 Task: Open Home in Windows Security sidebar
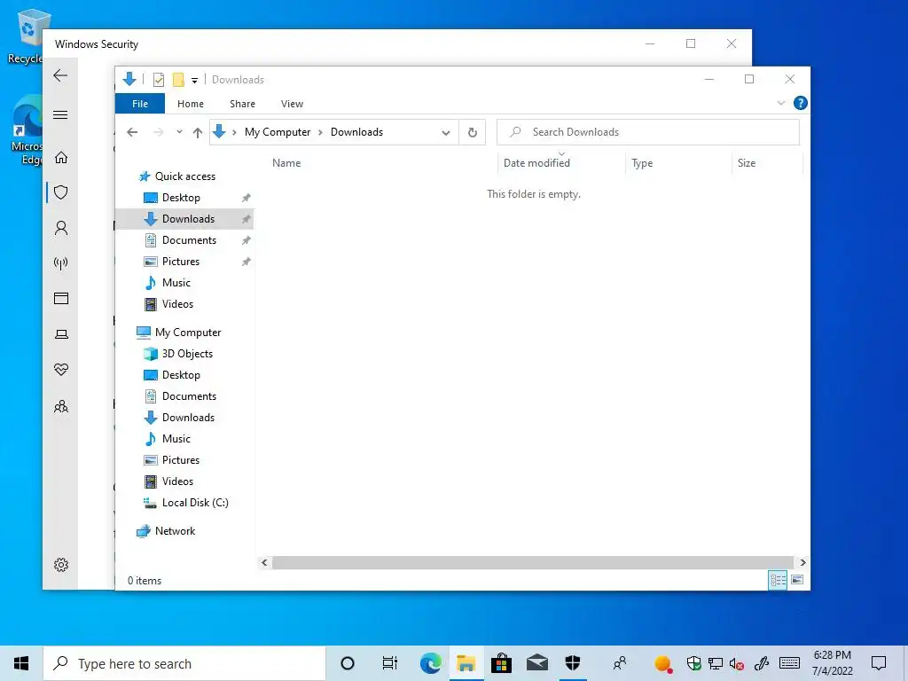[x=61, y=158]
